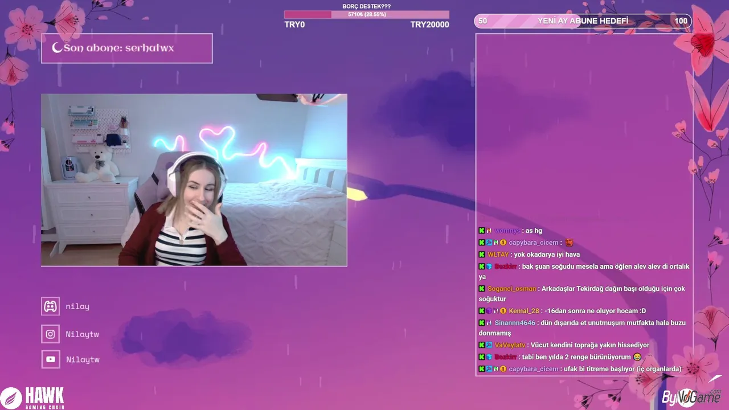Click username Sinannn4646 in chat
Screen dimensions: 729x410
tap(515, 323)
